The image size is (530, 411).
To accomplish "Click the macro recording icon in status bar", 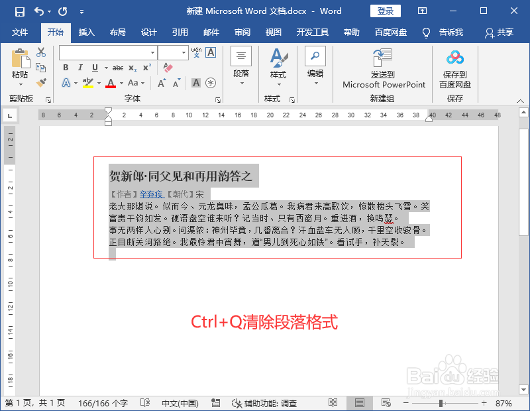I will click(215, 403).
